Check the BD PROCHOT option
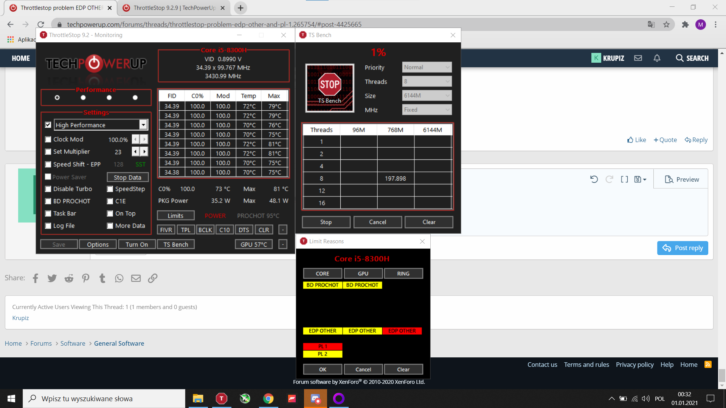The width and height of the screenshot is (726, 408). point(48,201)
